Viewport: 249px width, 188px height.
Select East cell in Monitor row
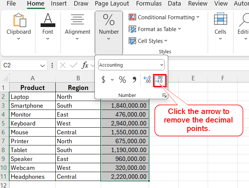point(78,115)
